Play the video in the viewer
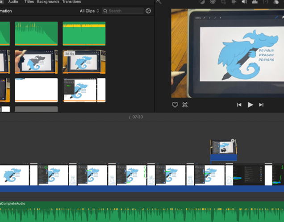The height and width of the screenshot is (222, 284). (x=250, y=105)
